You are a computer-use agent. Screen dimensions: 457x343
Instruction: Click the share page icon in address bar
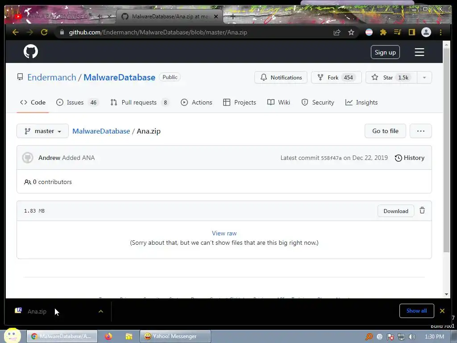click(x=337, y=32)
